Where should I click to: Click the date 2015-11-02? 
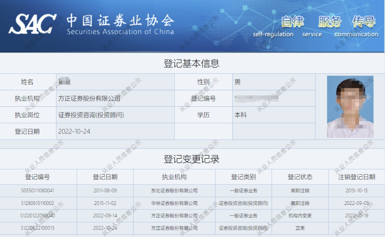105,203
